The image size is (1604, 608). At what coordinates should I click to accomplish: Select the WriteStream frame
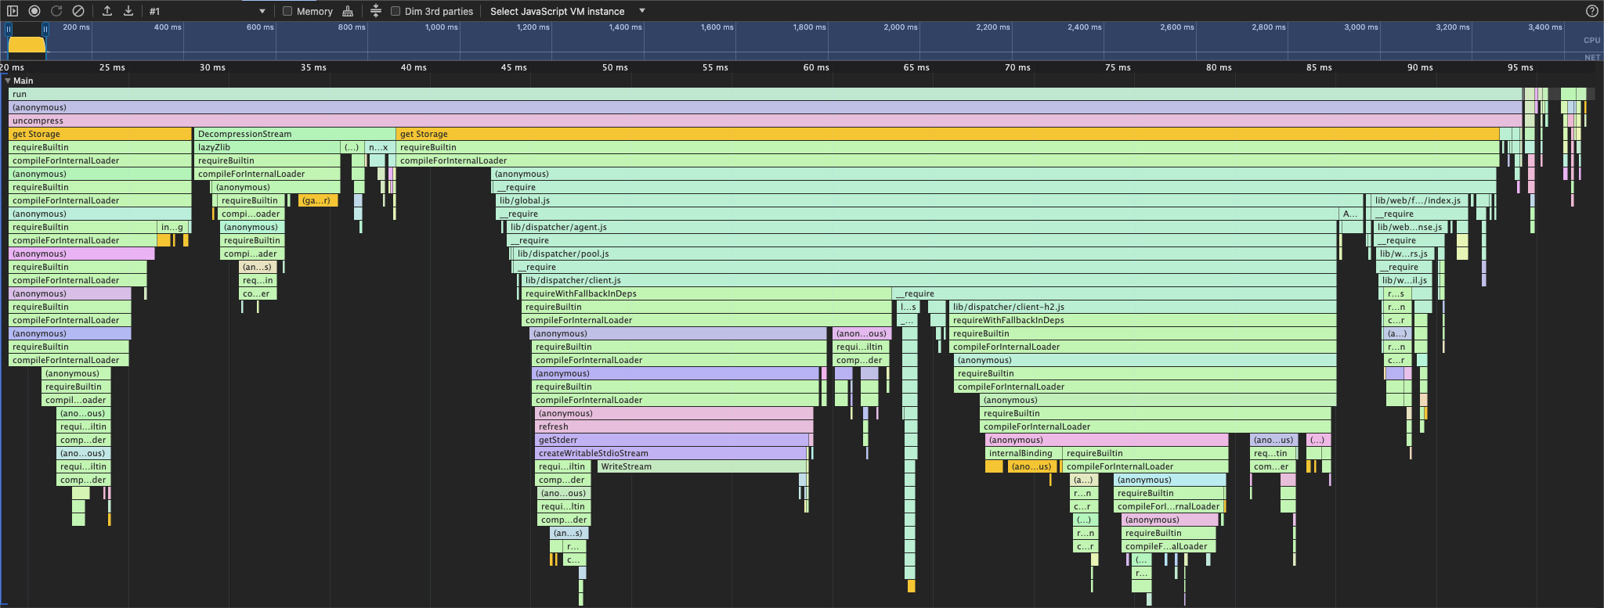[x=702, y=466]
